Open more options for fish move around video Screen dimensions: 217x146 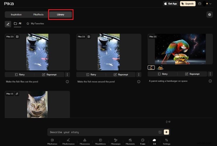(x=139, y=74)
